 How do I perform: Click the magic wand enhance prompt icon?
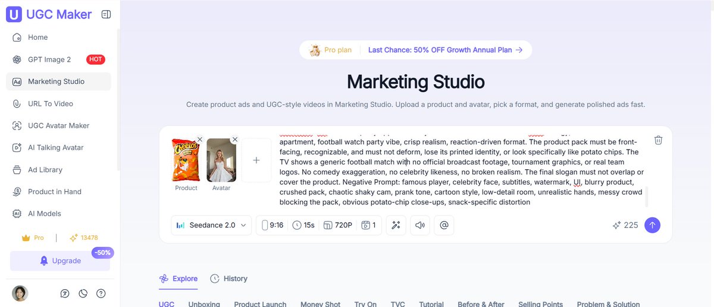pyautogui.click(x=396, y=225)
